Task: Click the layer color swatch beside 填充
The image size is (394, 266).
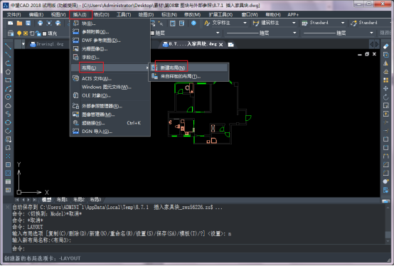Action: tap(44, 33)
